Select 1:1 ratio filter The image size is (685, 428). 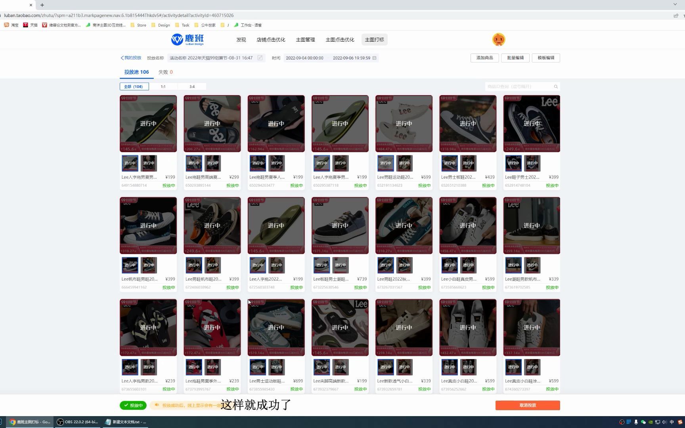[x=163, y=86]
